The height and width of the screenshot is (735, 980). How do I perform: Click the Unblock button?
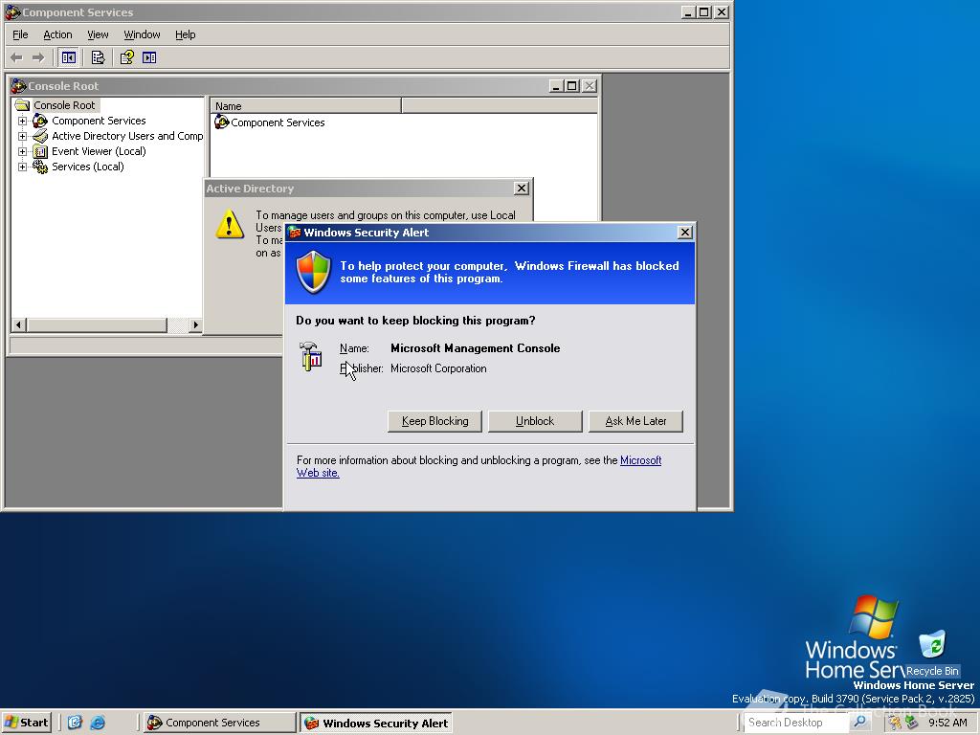[535, 421]
